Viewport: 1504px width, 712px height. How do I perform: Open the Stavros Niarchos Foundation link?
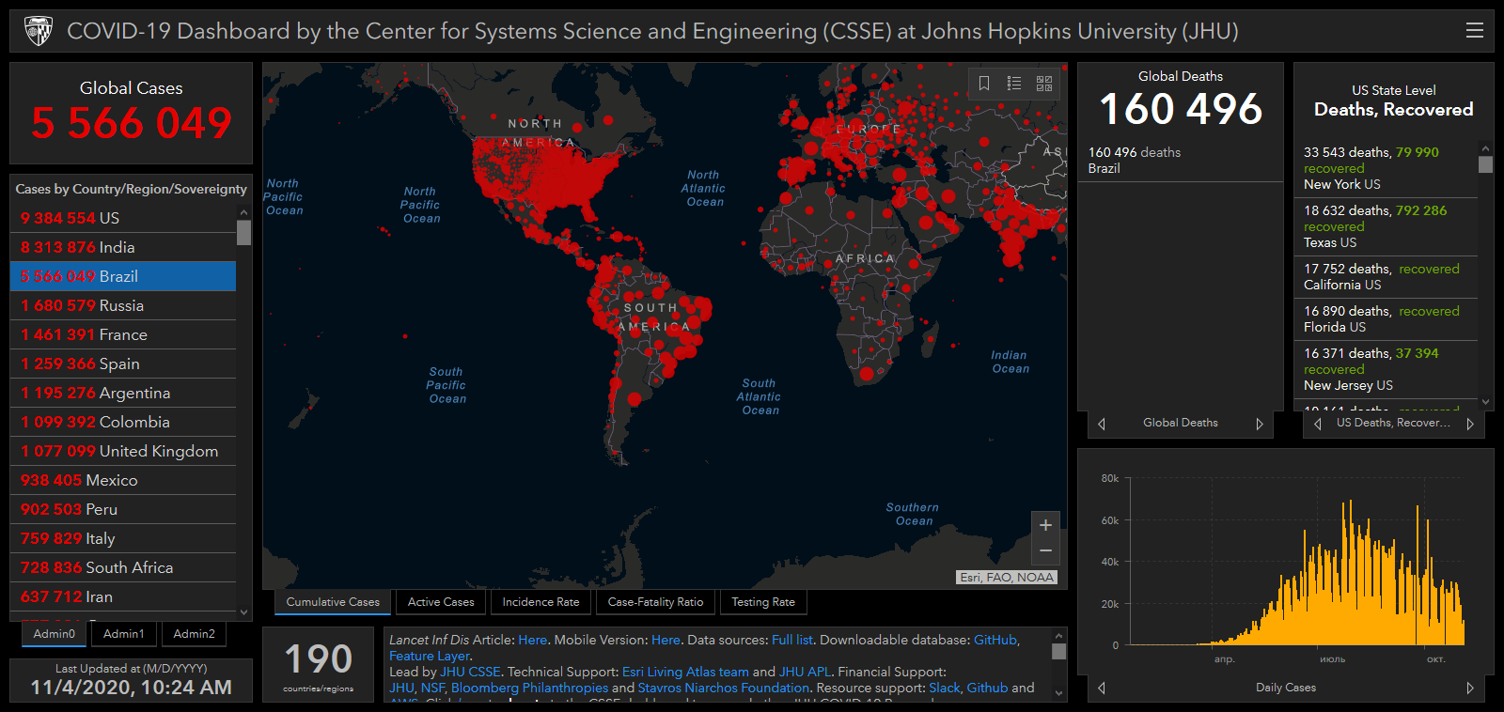click(723, 688)
